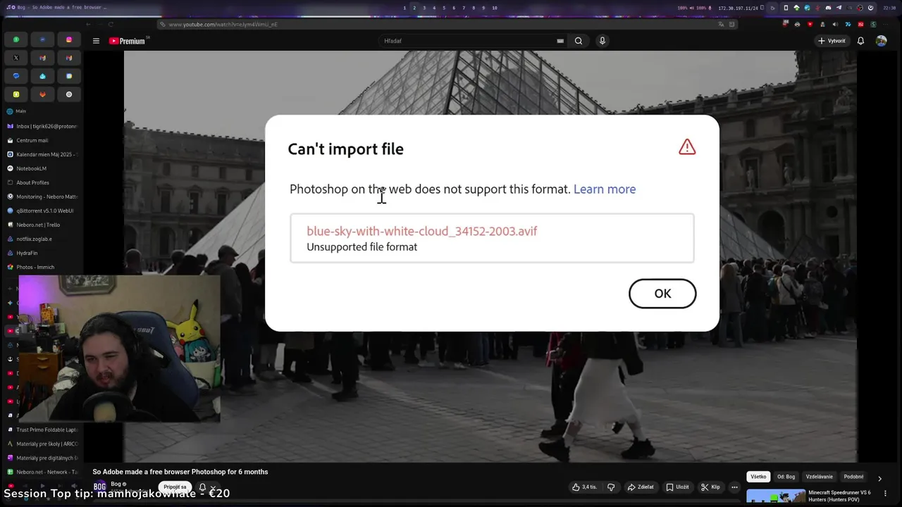
Task: Switch to workspace 2
Action: coord(414,8)
